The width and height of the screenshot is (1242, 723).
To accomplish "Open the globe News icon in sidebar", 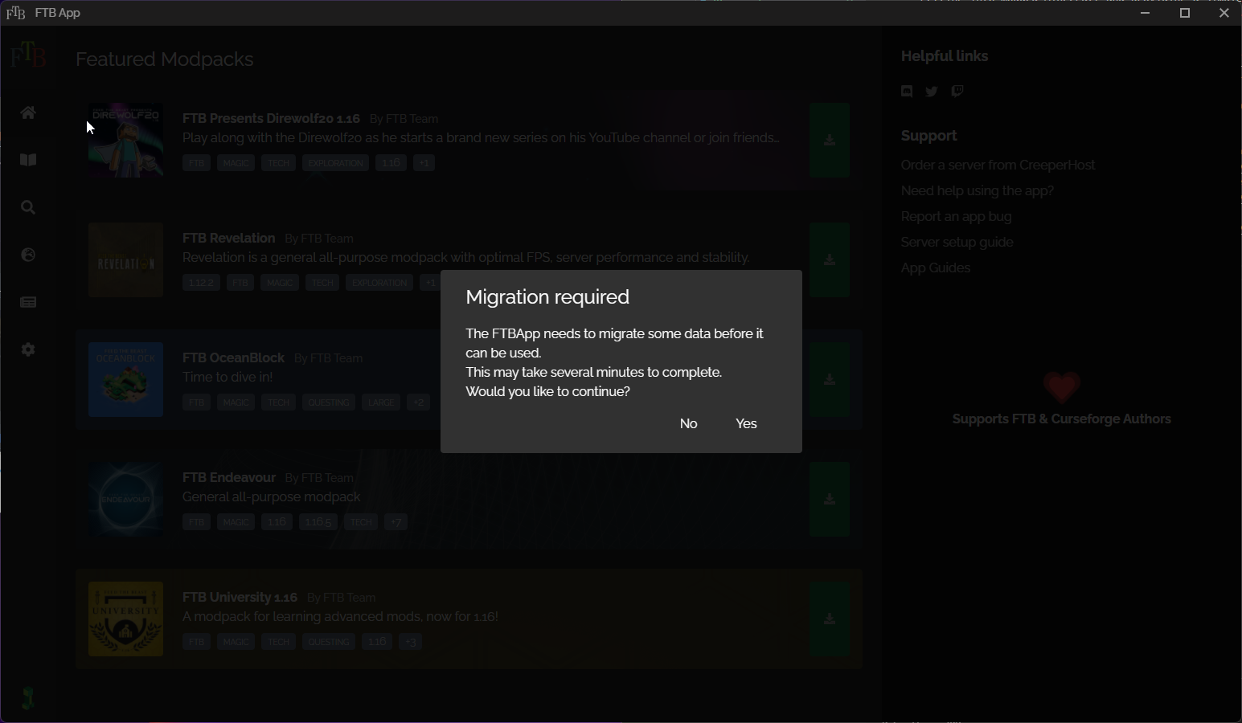I will tap(28, 255).
